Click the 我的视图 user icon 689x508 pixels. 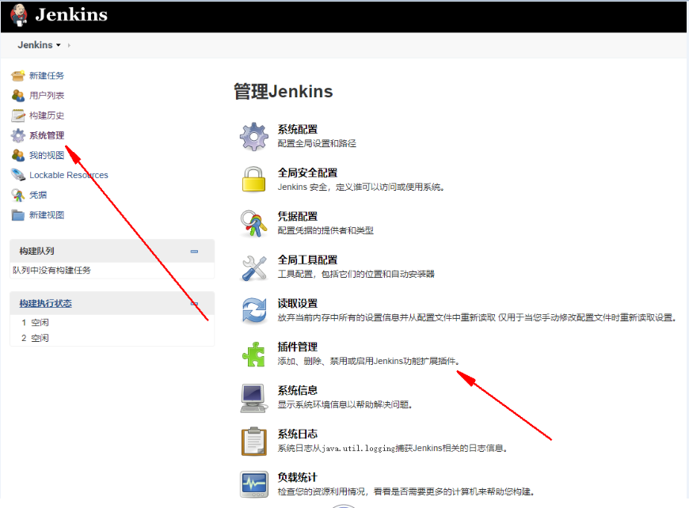pyautogui.click(x=18, y=155)
